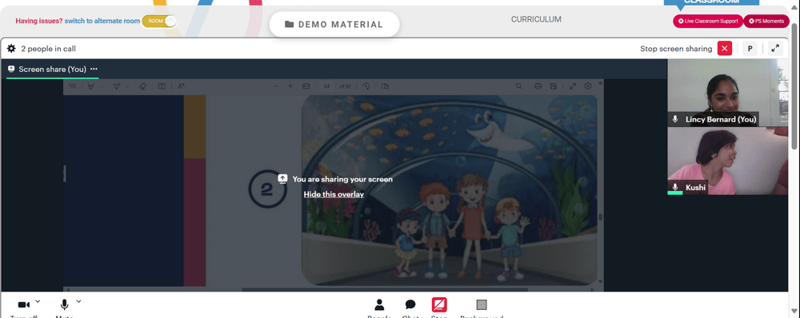Image resolution: width=800 pixels, height=318 pixels.
Task: Click shared screen horizontal scrollbar
Action: click(x=386, y=289)
